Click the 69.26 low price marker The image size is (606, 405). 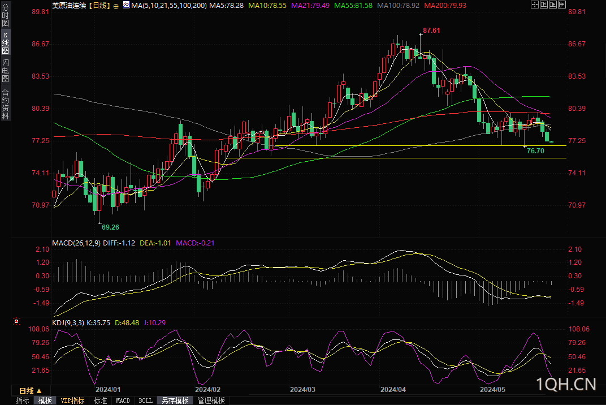click(110, 227)
